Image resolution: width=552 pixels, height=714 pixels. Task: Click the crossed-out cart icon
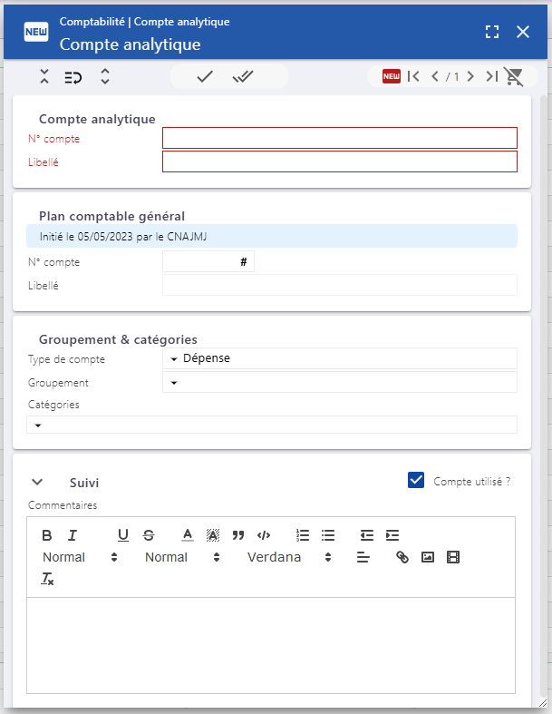[514, 76]
